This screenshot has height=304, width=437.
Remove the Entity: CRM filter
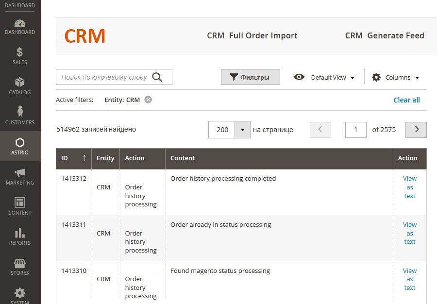(x=148, y=100)
